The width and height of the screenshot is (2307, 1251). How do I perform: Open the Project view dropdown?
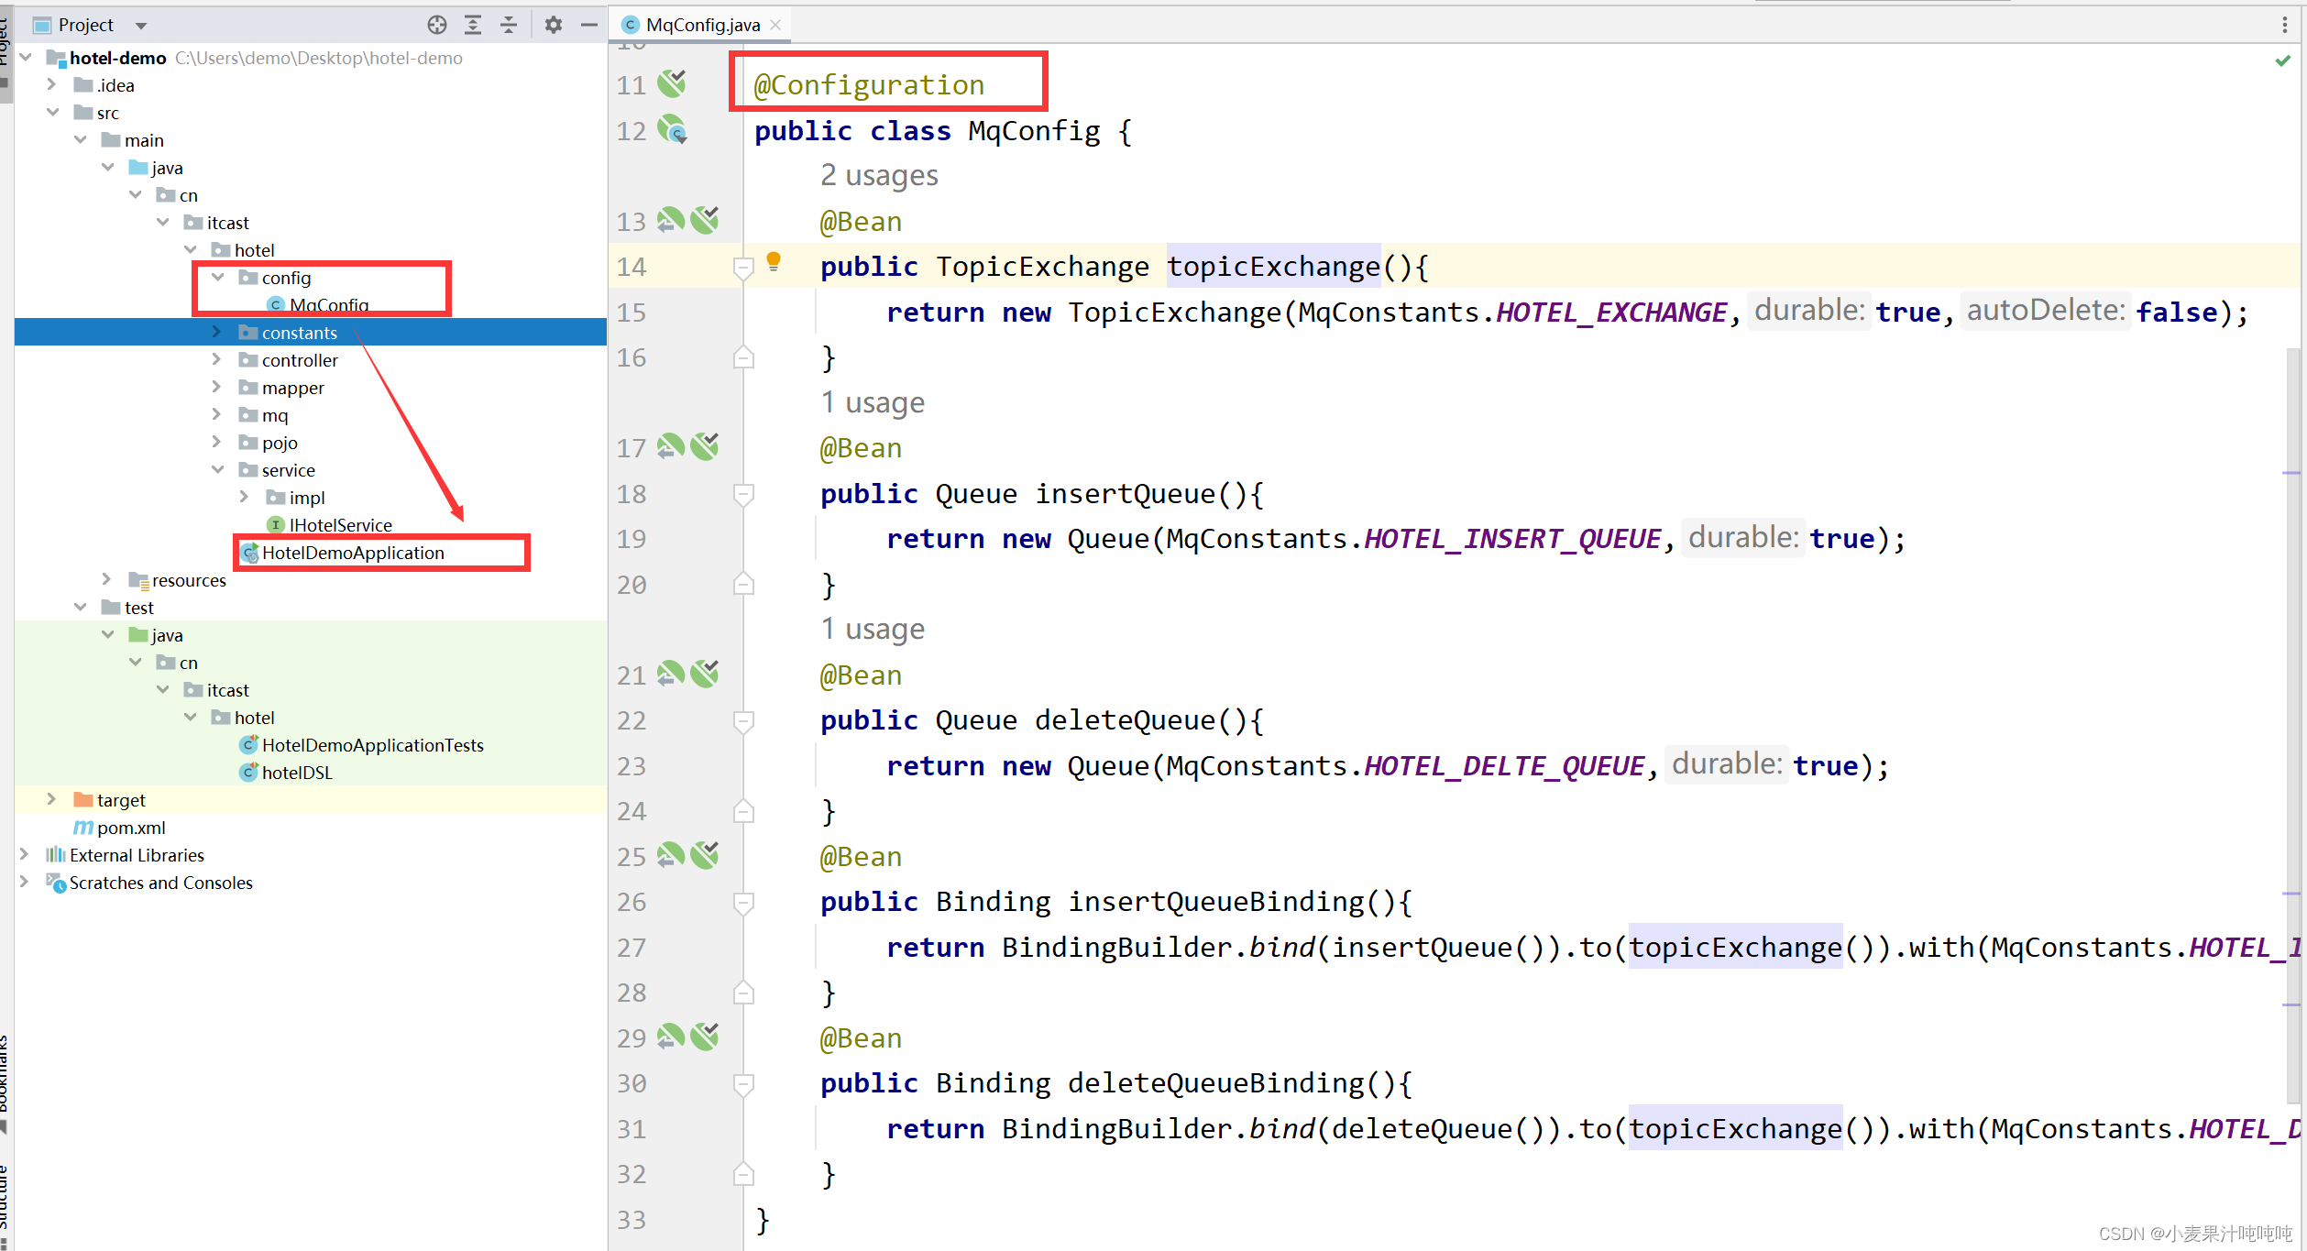(141, 26)
